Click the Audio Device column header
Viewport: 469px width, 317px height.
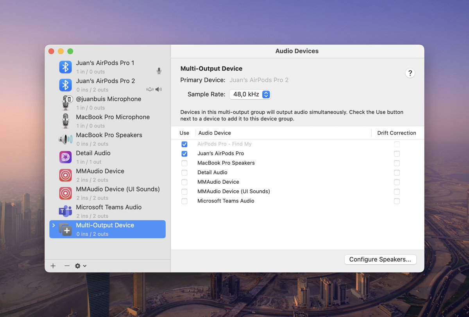tap(214, 133)
